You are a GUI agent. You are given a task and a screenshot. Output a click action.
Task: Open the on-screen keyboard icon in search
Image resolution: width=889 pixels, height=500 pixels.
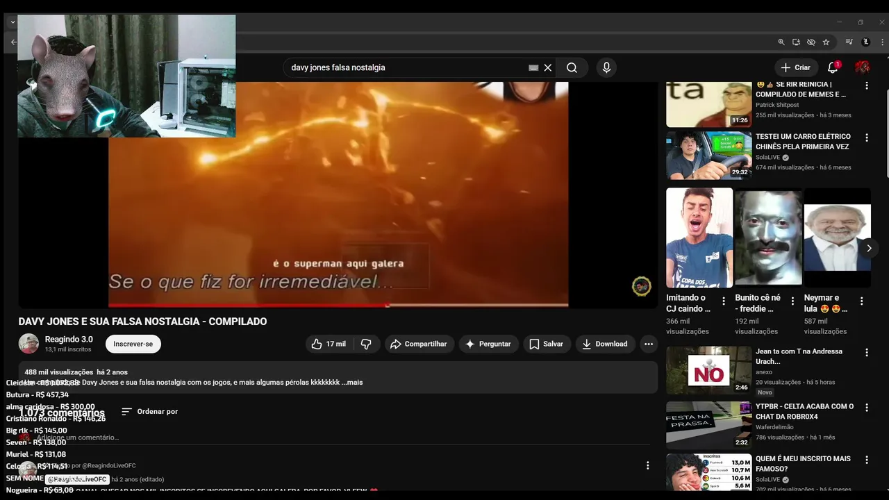533,67
